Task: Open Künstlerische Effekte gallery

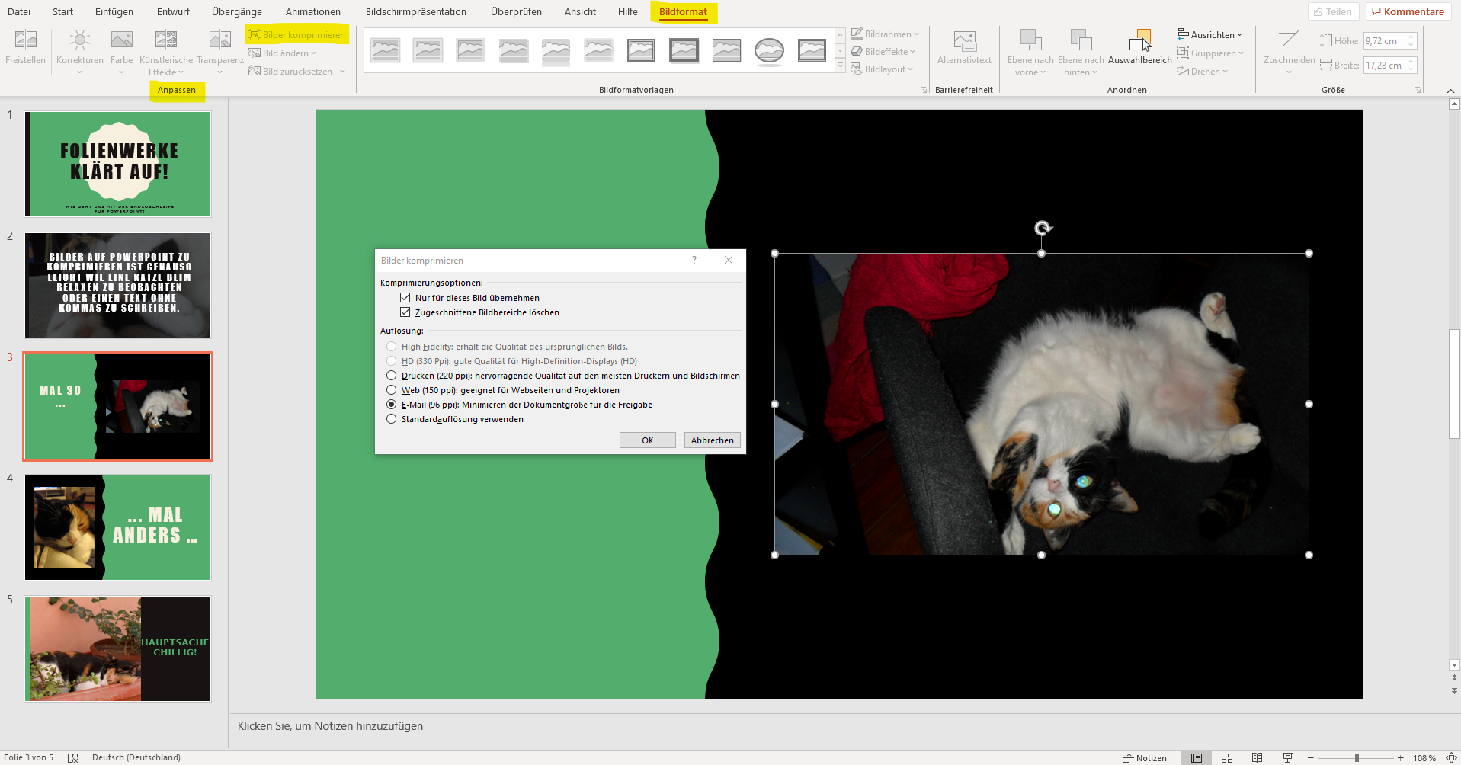Action: [x=166, y=52]
